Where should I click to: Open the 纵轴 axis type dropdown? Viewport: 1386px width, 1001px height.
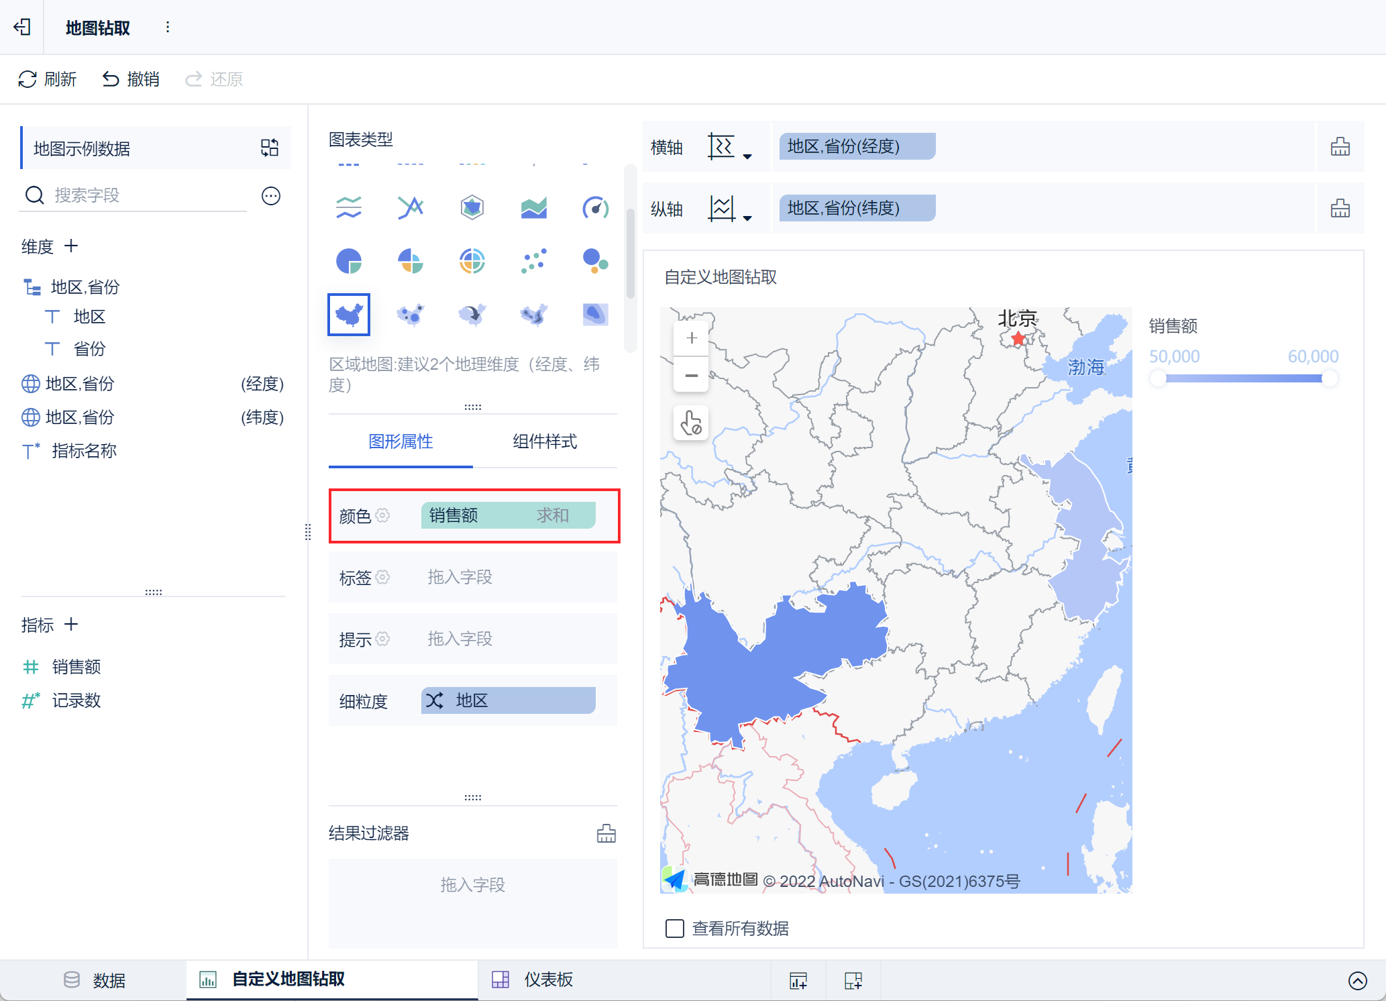pyautogui.click(x=730, y=209)
